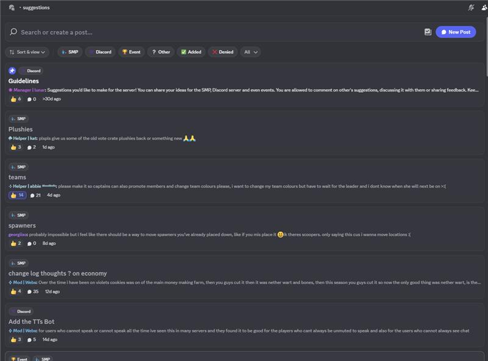
Task: Filter posts by the SMP tag
Action: 70,52
